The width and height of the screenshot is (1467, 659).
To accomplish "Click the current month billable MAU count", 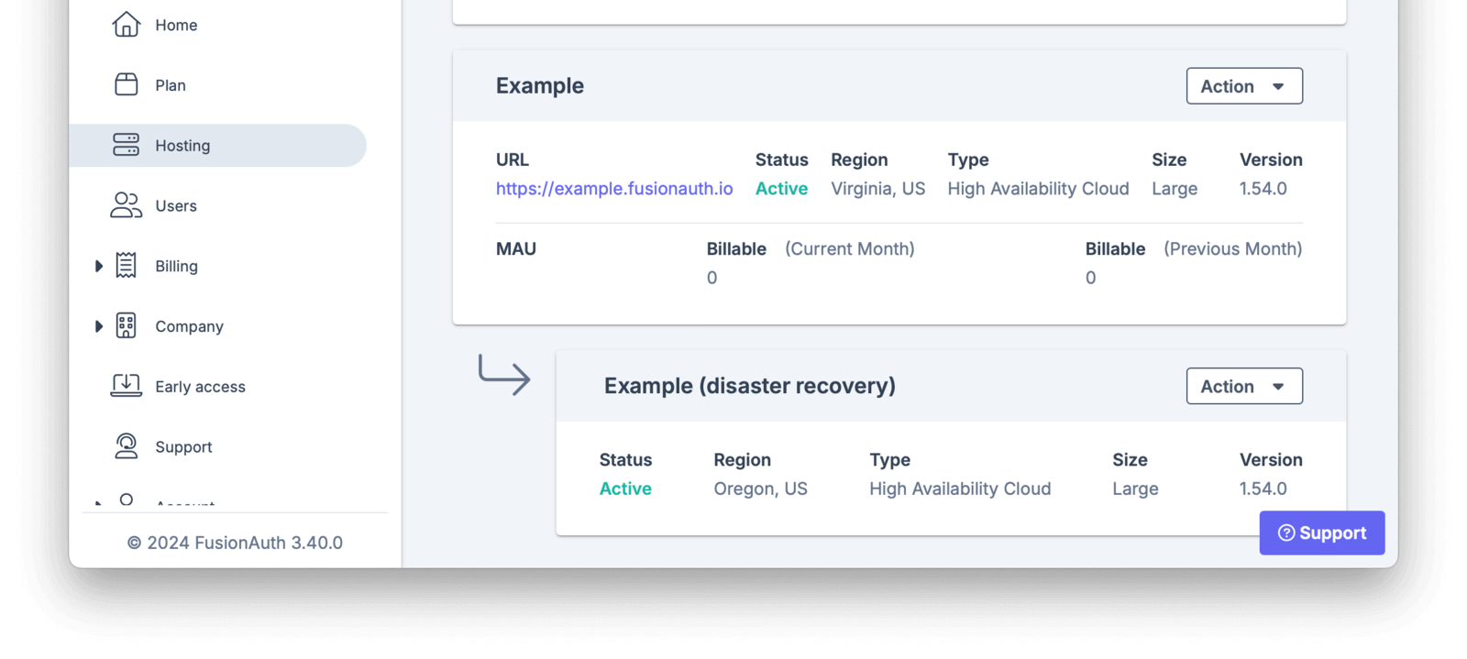I will pos(711,277).
